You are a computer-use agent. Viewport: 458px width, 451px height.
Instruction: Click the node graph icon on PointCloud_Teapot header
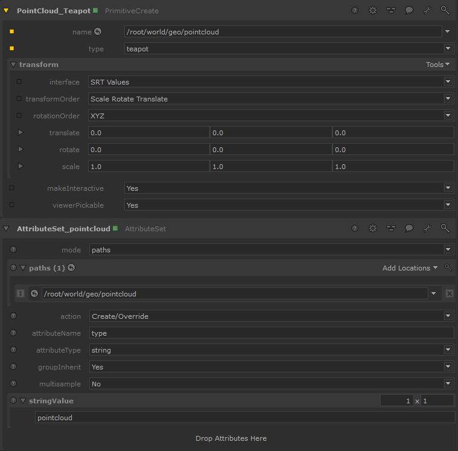coord(391,10)
